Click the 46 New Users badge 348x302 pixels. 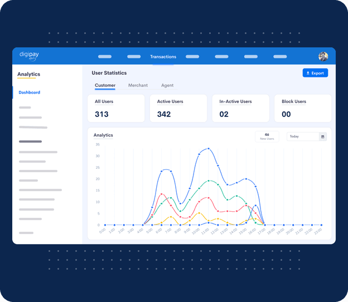(267, 137)
